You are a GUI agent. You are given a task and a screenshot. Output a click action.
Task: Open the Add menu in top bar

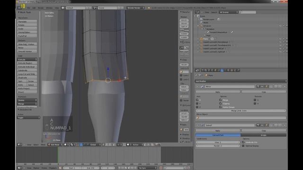pyautogui.click(x=34, y=8)
